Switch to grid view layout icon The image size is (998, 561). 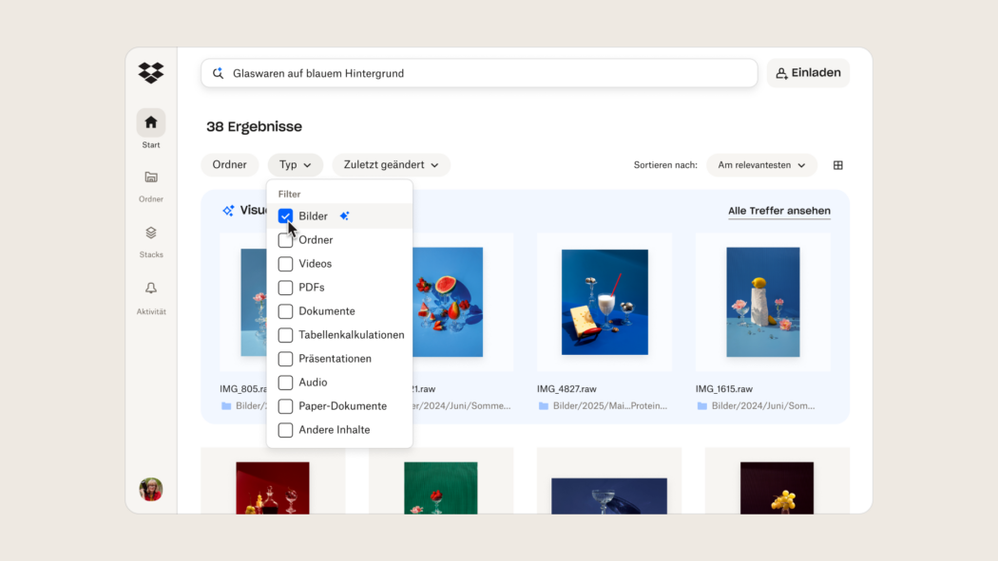(837, 165)
